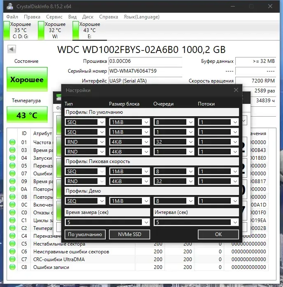Click serial number field WD-WMATV6064759
Viewport: 283px width, 287px height.
(145, 71)
